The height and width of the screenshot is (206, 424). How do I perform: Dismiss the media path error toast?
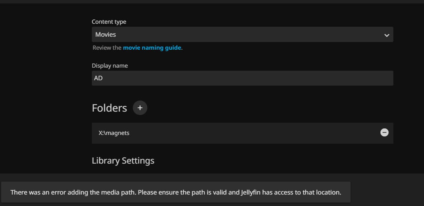pyautogui.click(x=175, y=192)
